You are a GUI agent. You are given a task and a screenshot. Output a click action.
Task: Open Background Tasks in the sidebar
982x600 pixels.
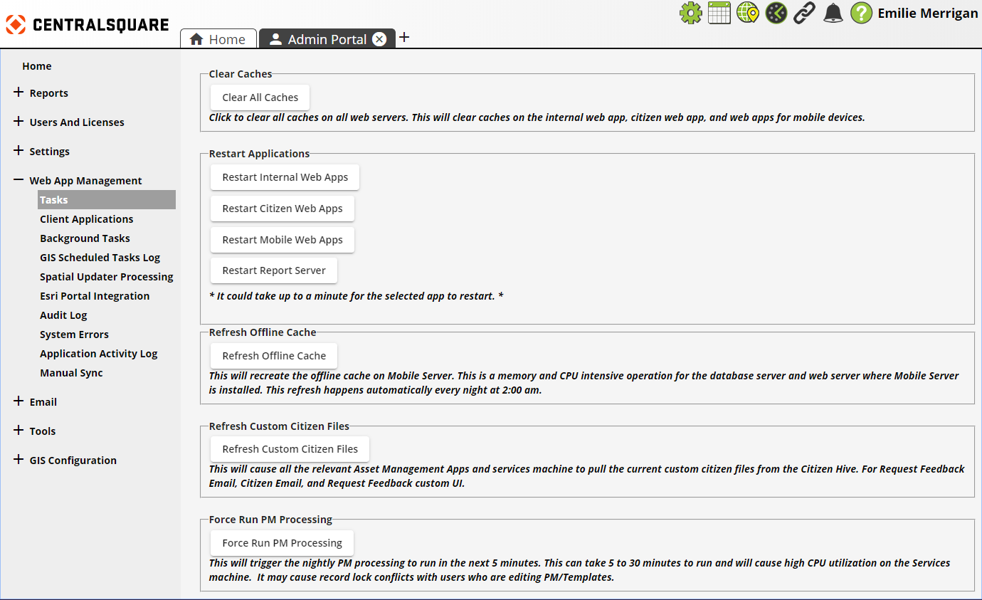(85, 238)
